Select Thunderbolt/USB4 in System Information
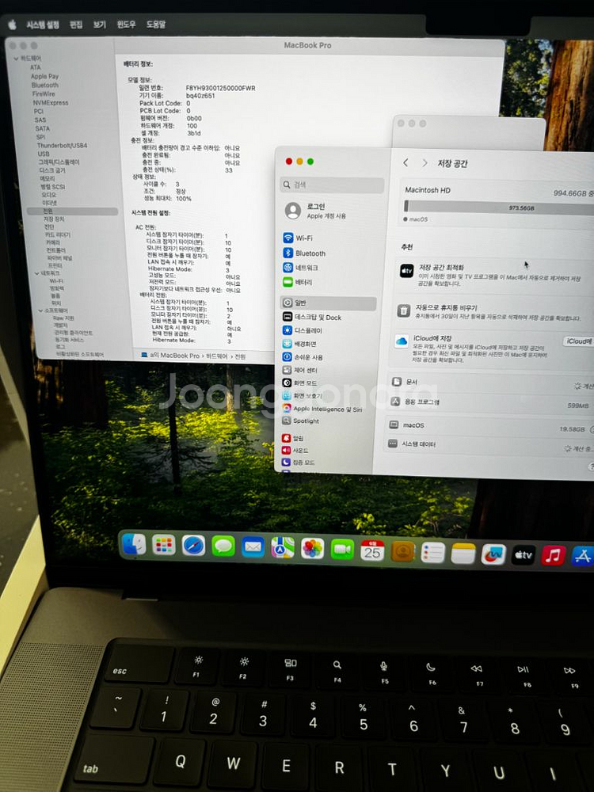594x792 pixels. (x=62, y=146)
